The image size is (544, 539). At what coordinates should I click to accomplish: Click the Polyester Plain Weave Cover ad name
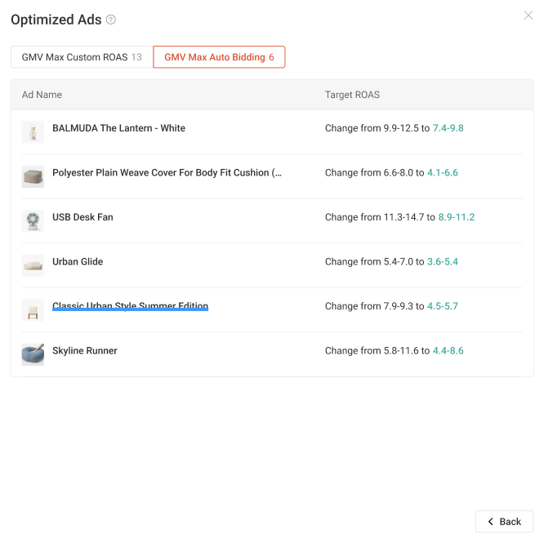point(167,173)
